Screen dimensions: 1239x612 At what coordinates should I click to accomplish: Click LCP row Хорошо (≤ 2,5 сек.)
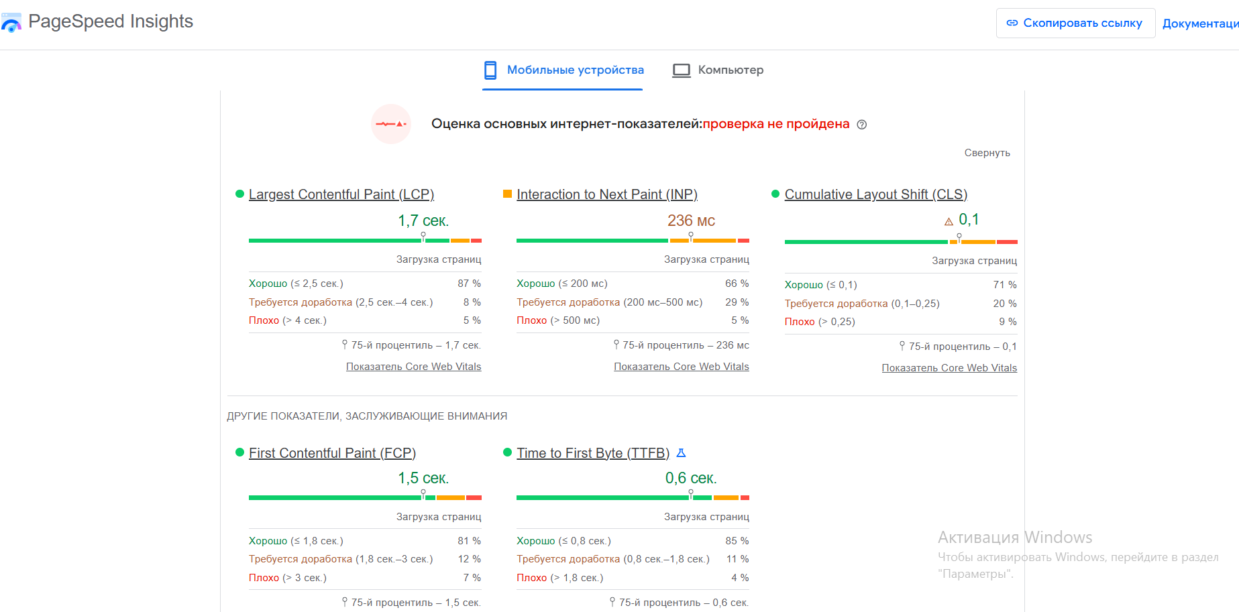point(365,284)
